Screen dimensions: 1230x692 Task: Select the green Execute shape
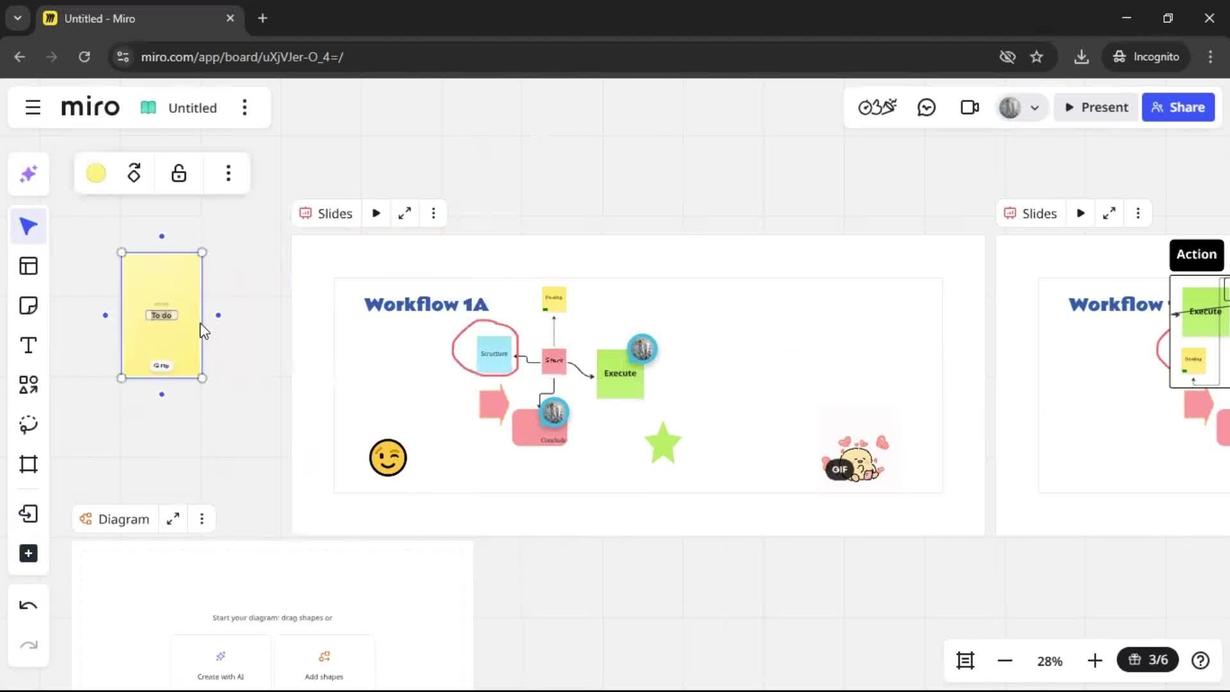620,374
